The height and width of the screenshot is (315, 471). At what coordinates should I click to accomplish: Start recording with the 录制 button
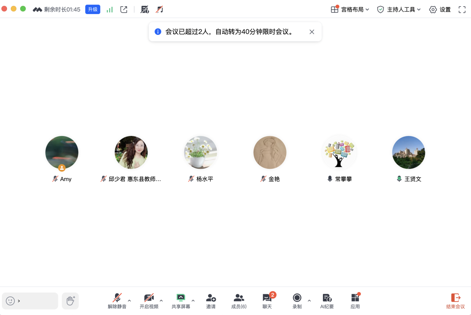coord(297,301)
